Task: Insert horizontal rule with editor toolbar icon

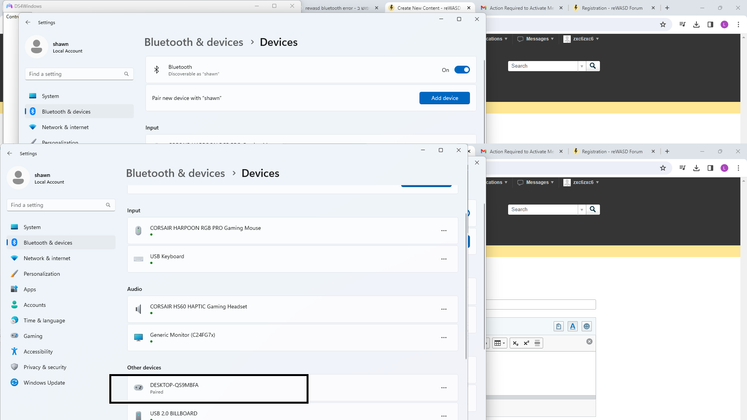Action: point(537,343)
